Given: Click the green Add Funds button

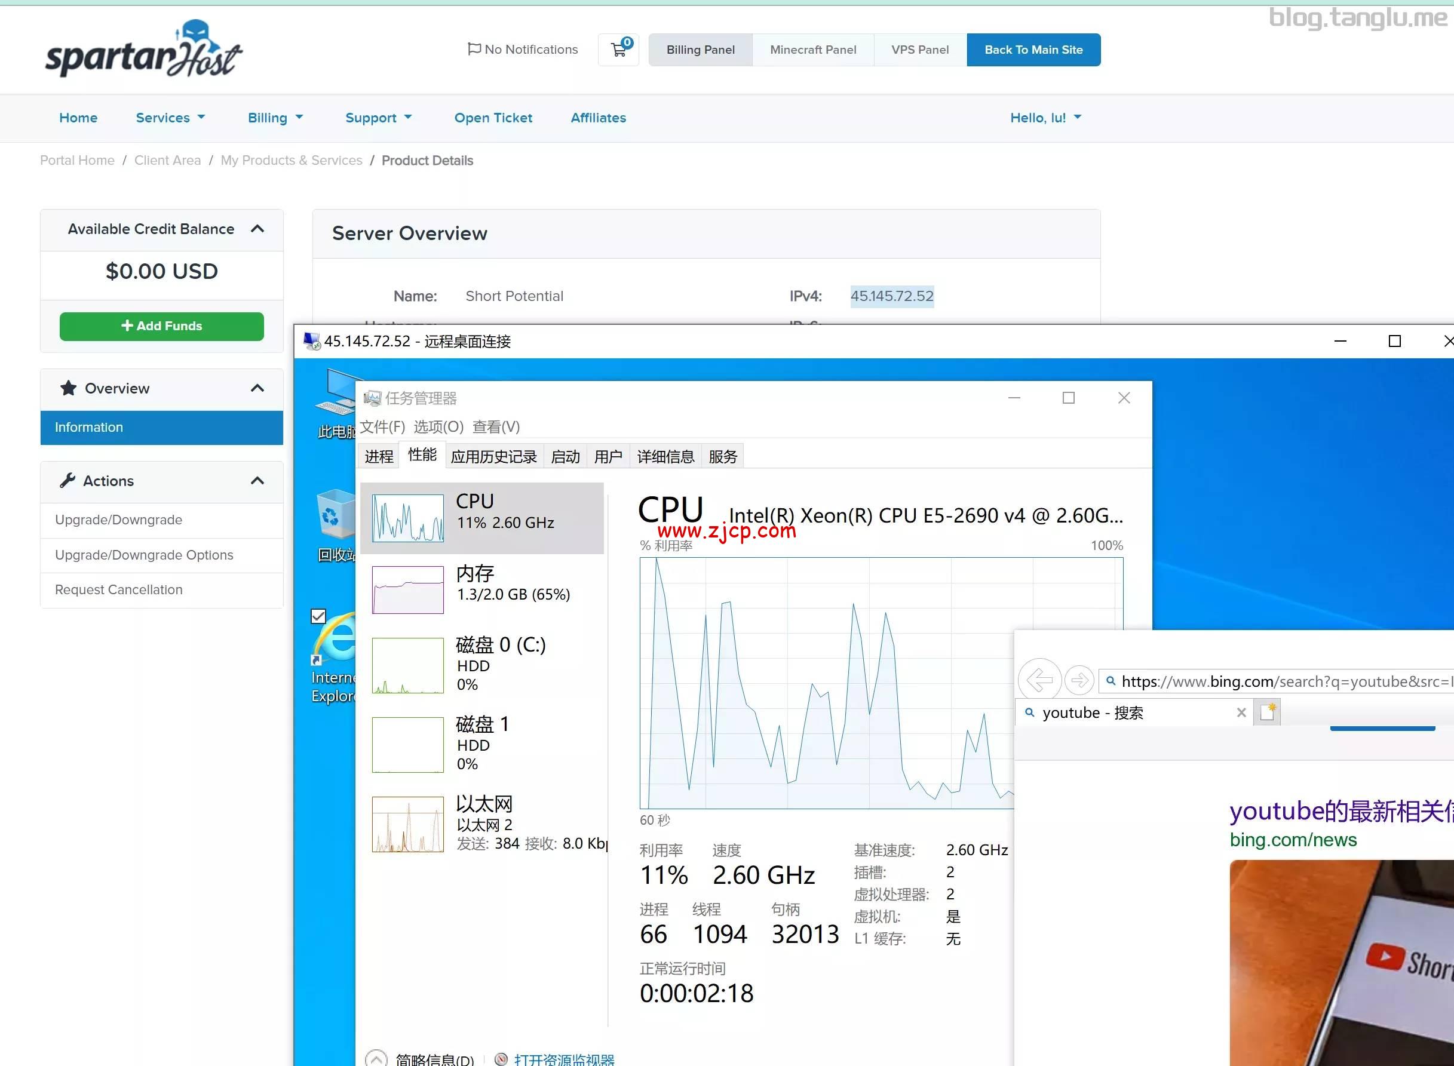Looking at the screenshot, I should pos(161,326).
